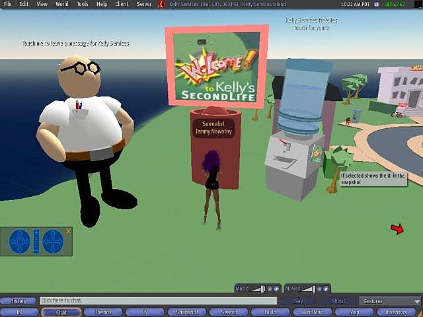Viewport: 423px width, 317px height.
Task: Toggle the Mini-Map
Action: point(313,312)
